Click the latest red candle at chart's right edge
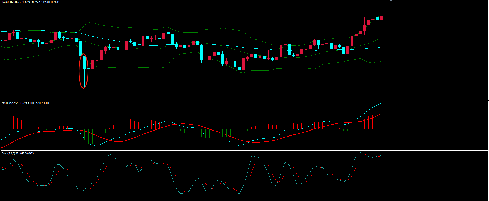This screenshot has height=201, width=489. tap(381, 18)
